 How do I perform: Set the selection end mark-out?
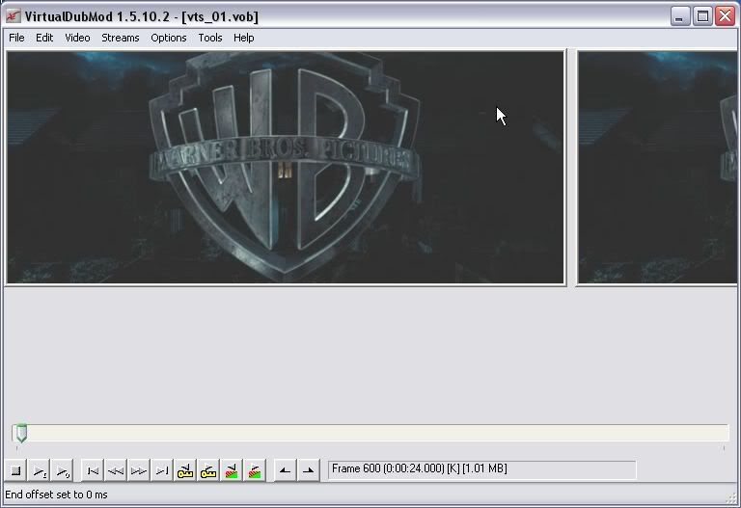click(x=308, y=470)
